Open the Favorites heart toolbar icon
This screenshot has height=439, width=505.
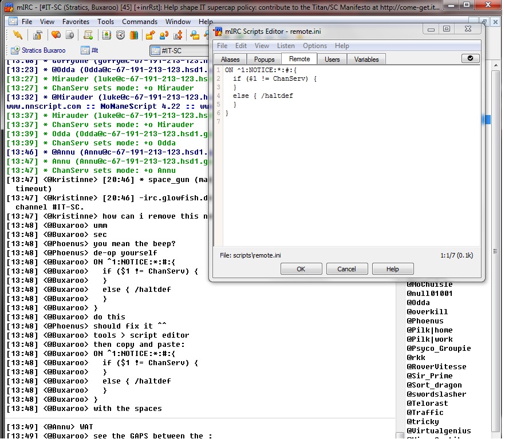tap(56, 35)
